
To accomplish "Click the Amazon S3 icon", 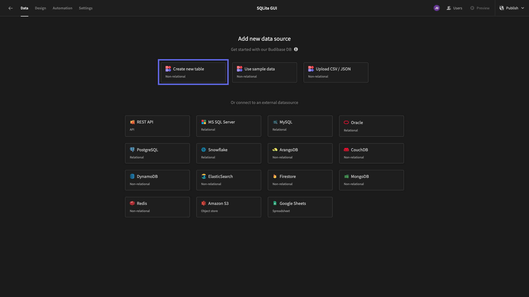I will tap(204, 203).
